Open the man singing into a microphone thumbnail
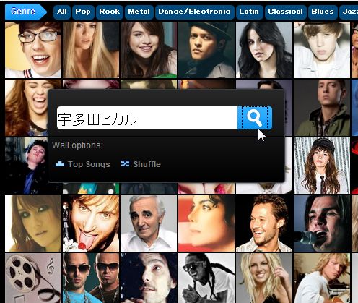This screenshot has width=358, height=303. coord(322,223)
